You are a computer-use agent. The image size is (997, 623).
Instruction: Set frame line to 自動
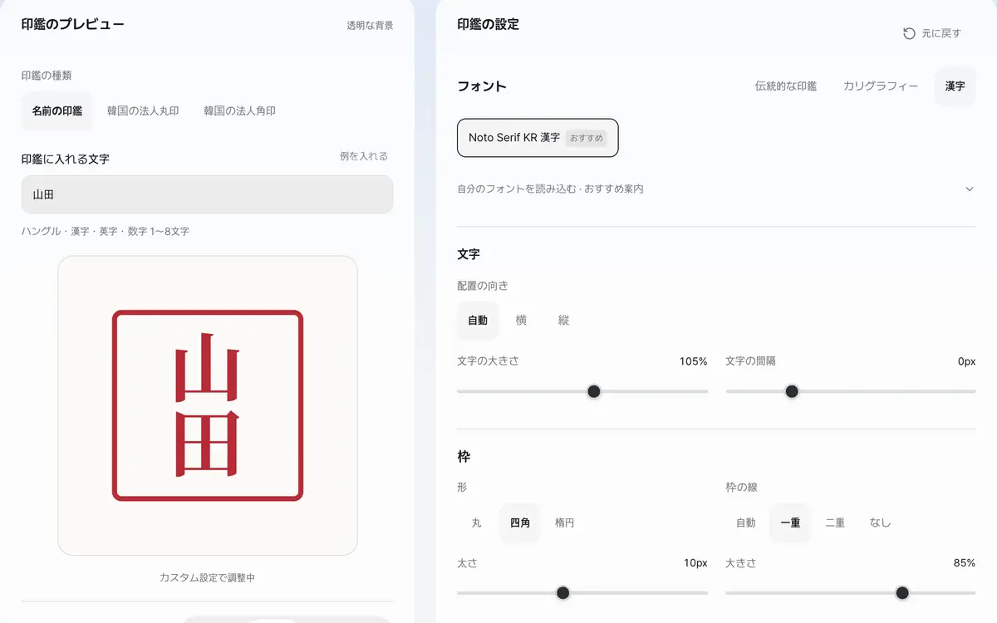click(746, 523)
